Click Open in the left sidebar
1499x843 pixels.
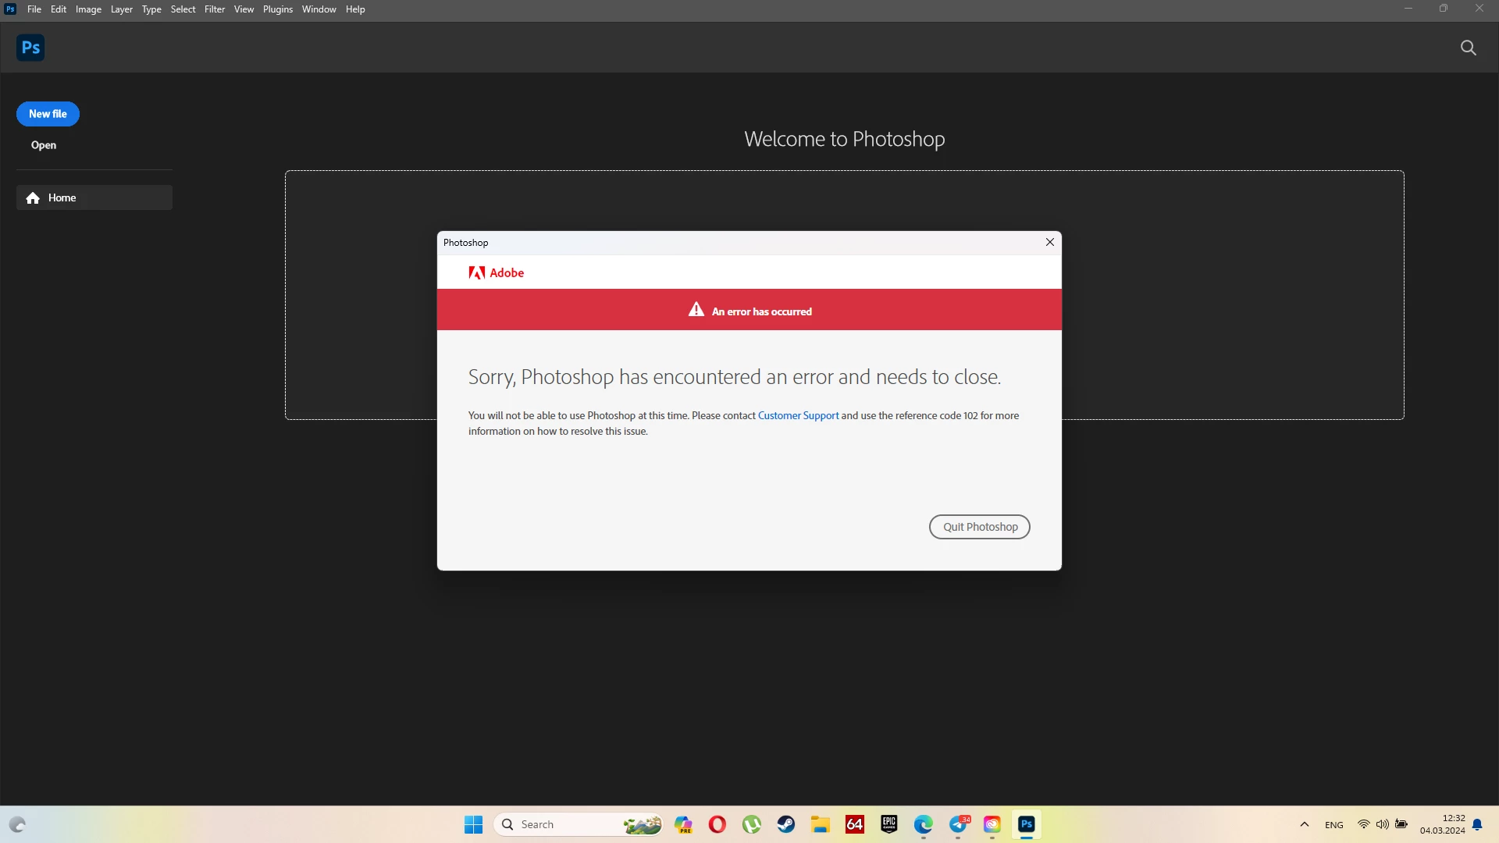pos(44,145)
